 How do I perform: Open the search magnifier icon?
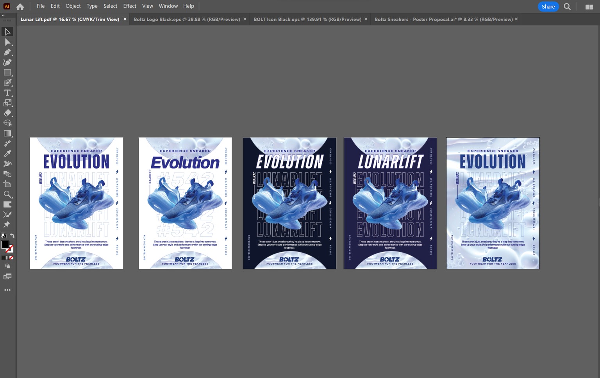tap(567, 7)
